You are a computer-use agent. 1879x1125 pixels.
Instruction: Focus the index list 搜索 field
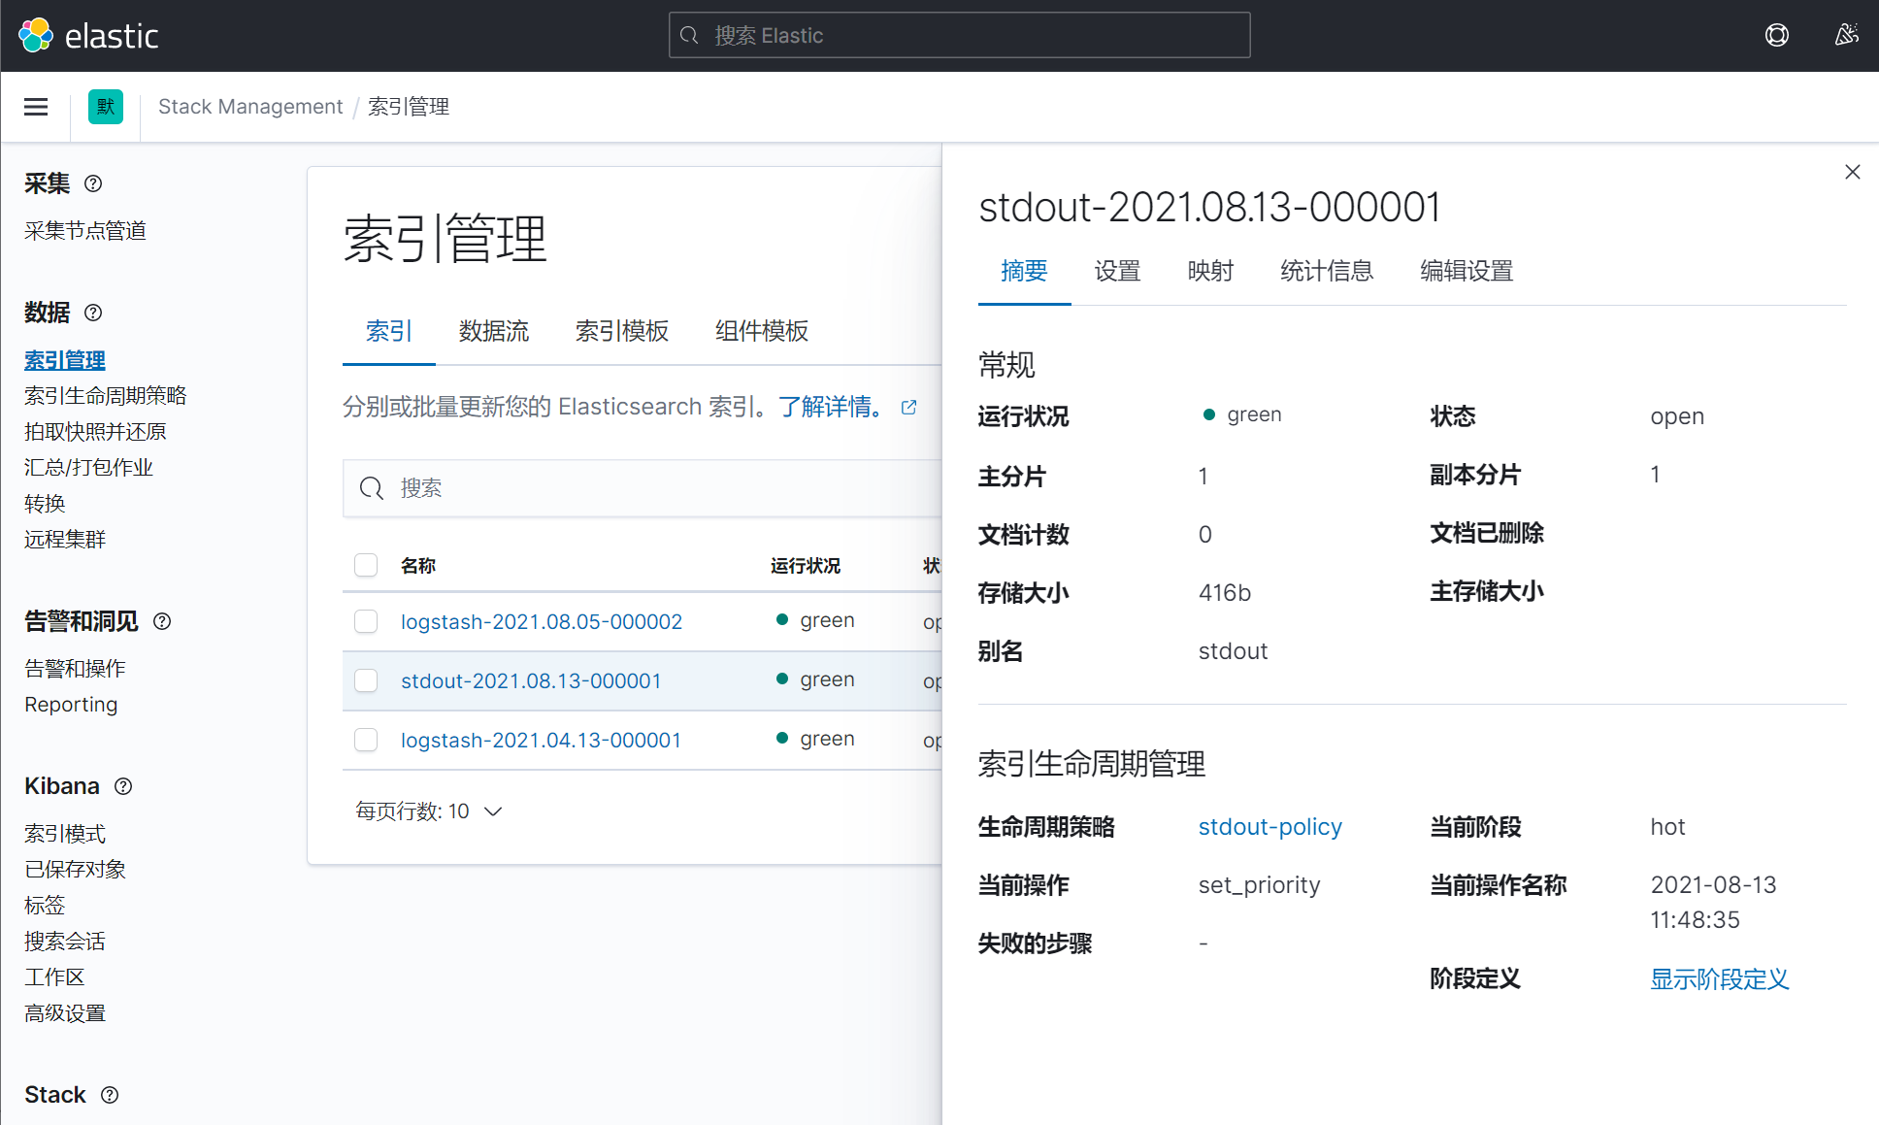(x=643, y=488)
